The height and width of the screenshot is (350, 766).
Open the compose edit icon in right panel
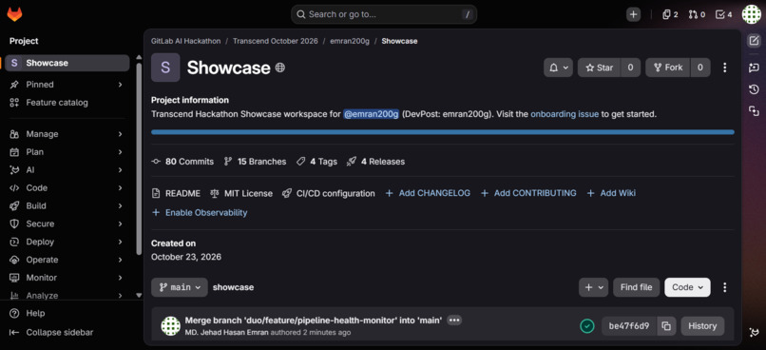[x=754, y=41]
